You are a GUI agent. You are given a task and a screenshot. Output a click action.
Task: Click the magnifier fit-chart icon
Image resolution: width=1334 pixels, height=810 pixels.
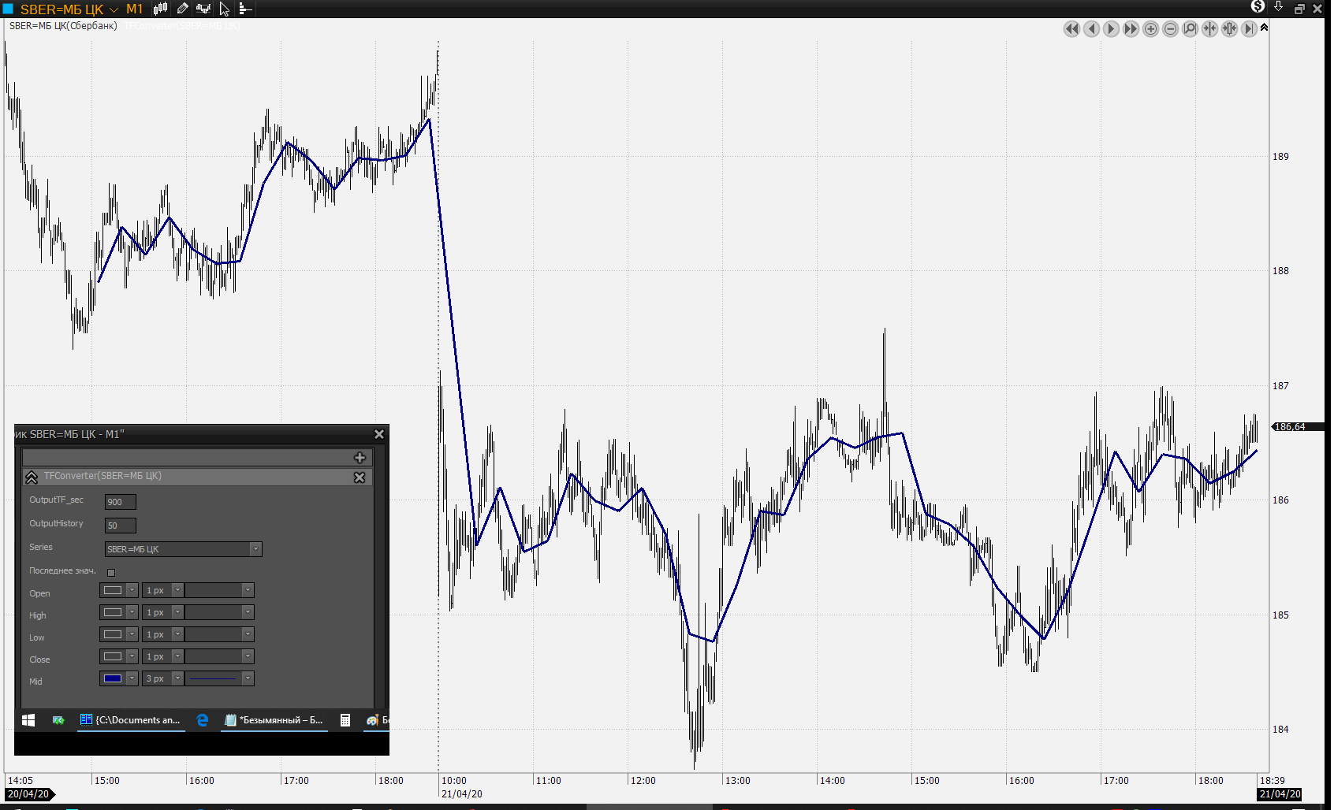coord(1190,29)
